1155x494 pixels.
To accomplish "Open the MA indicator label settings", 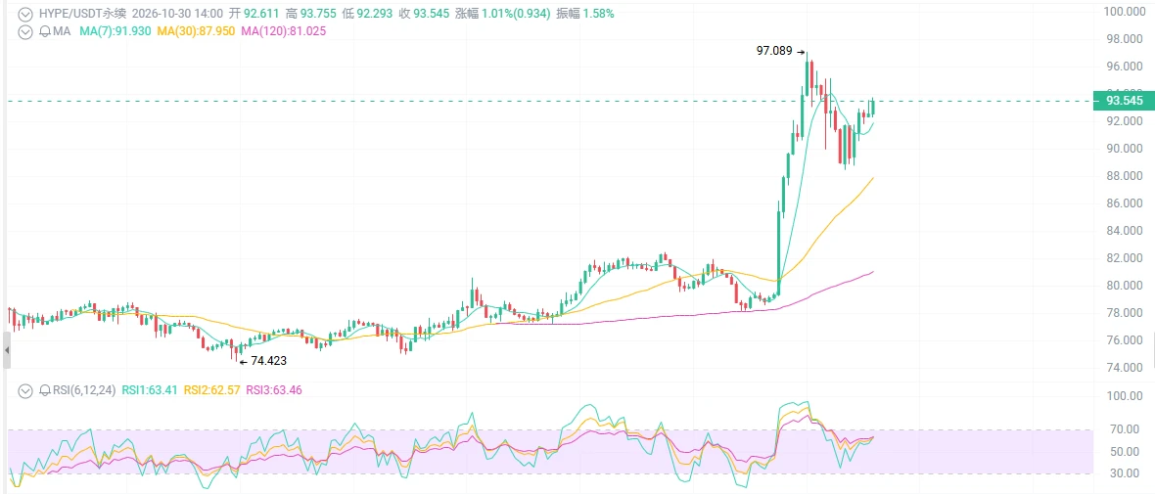I will (61, 31).
